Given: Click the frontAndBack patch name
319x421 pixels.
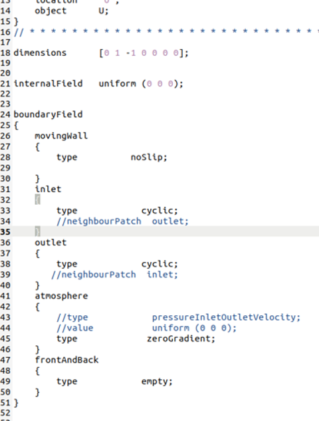Looking at the screenshot, I should coord(66,360).
